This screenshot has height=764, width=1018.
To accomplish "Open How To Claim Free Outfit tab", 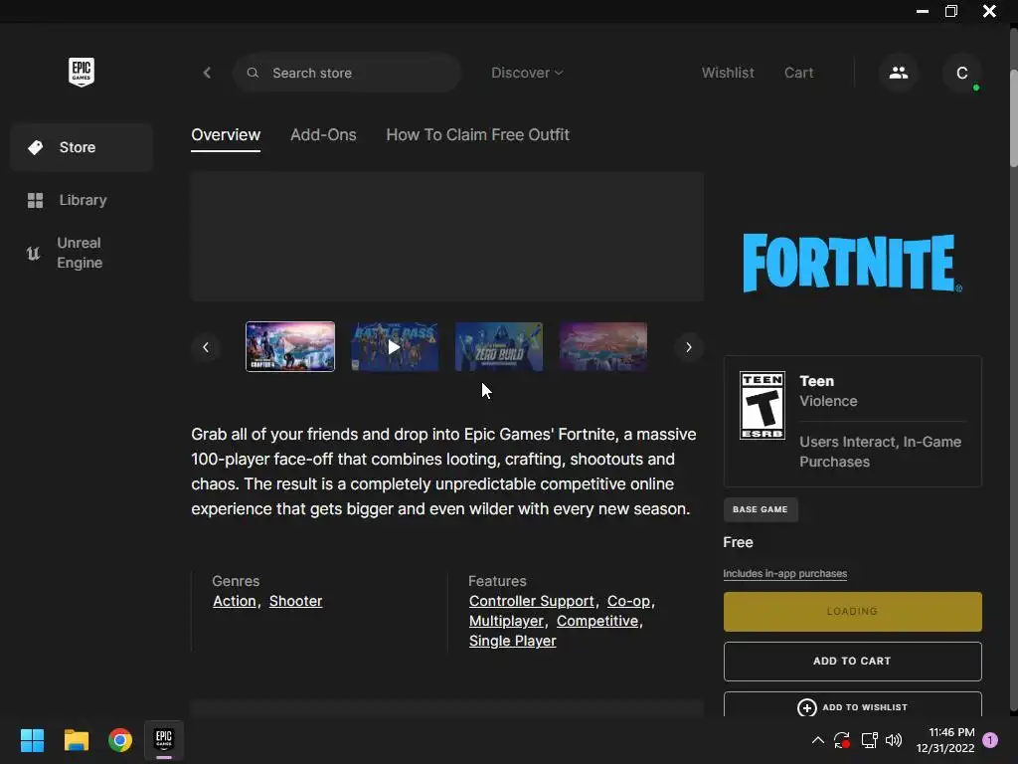I will [x=478, y=135].
